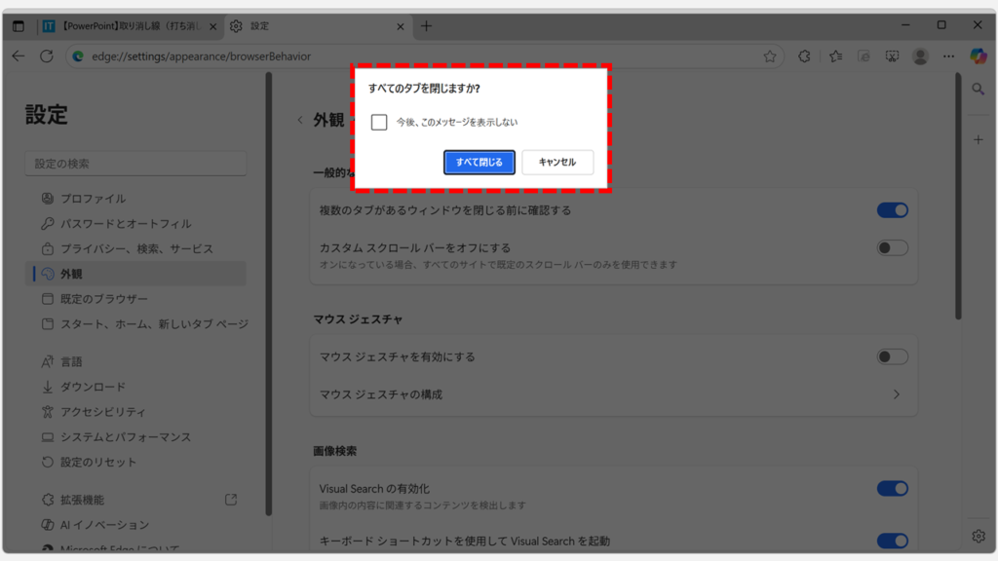This screenshot has height=561, width=998.
Task: Open the Copilot icon in the toolbar
Action: pyautogui.click(x=979, y=56)
